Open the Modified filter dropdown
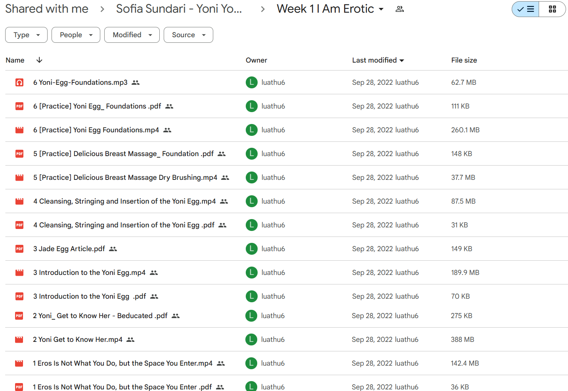The width and height of the screenshot is (568, 391). (132, 35)
